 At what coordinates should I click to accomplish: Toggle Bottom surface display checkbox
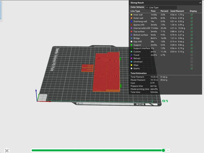coord(192,35)
